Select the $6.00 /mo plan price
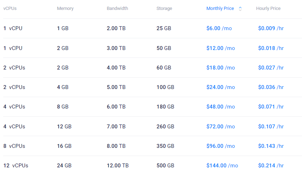The height and width of the screenshot is (178, 307). [219, 28]
